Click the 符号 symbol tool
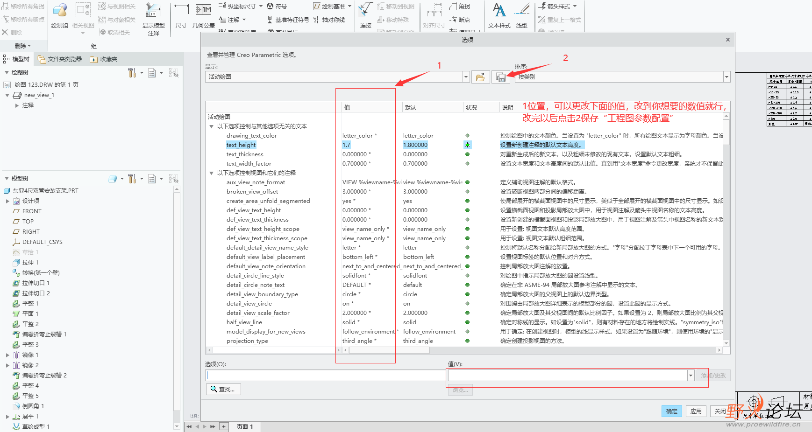 (277, 6)
